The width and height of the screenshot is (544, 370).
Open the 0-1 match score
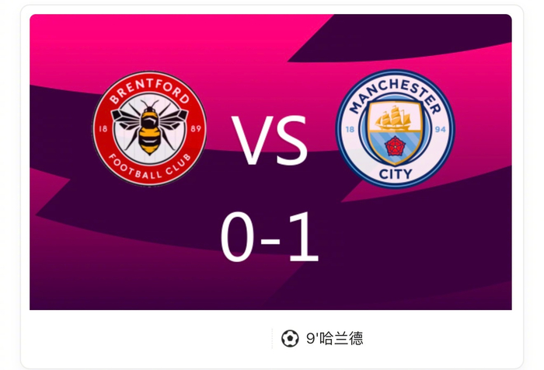[270, 237]
